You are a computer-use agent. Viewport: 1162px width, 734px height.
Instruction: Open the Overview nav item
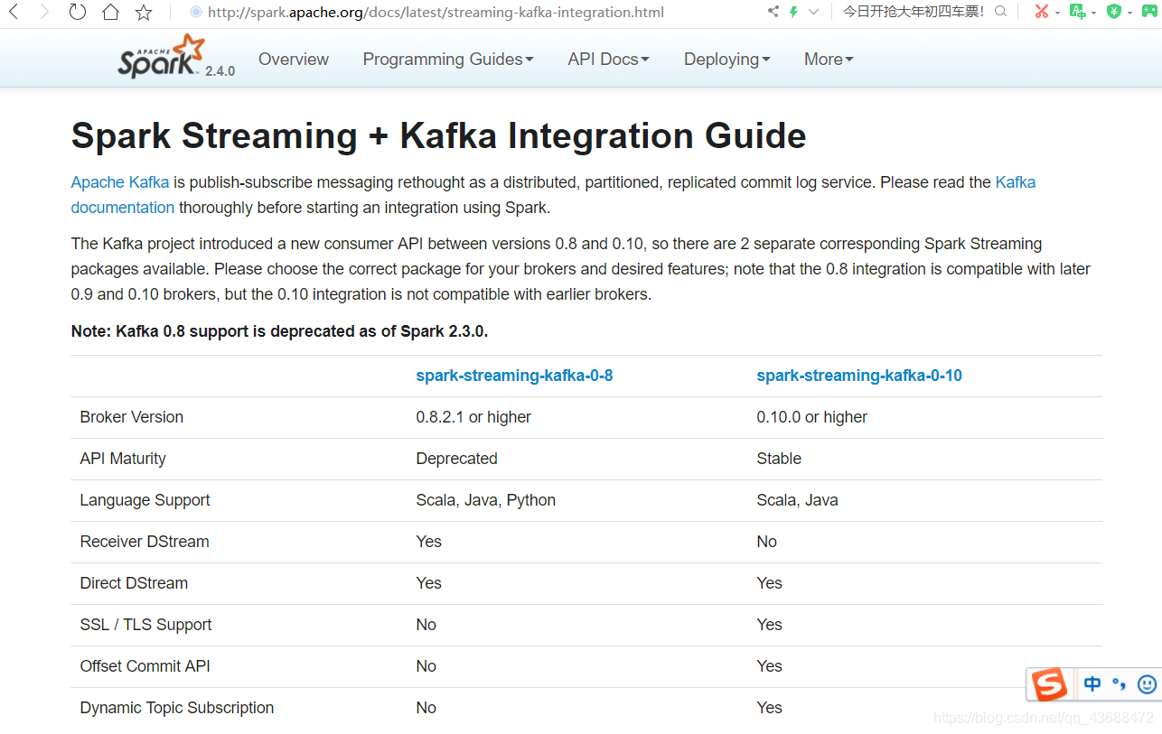tap(294, 59)
